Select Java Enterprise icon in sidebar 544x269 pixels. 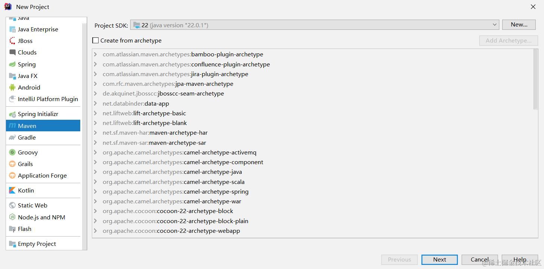(12, 29)
